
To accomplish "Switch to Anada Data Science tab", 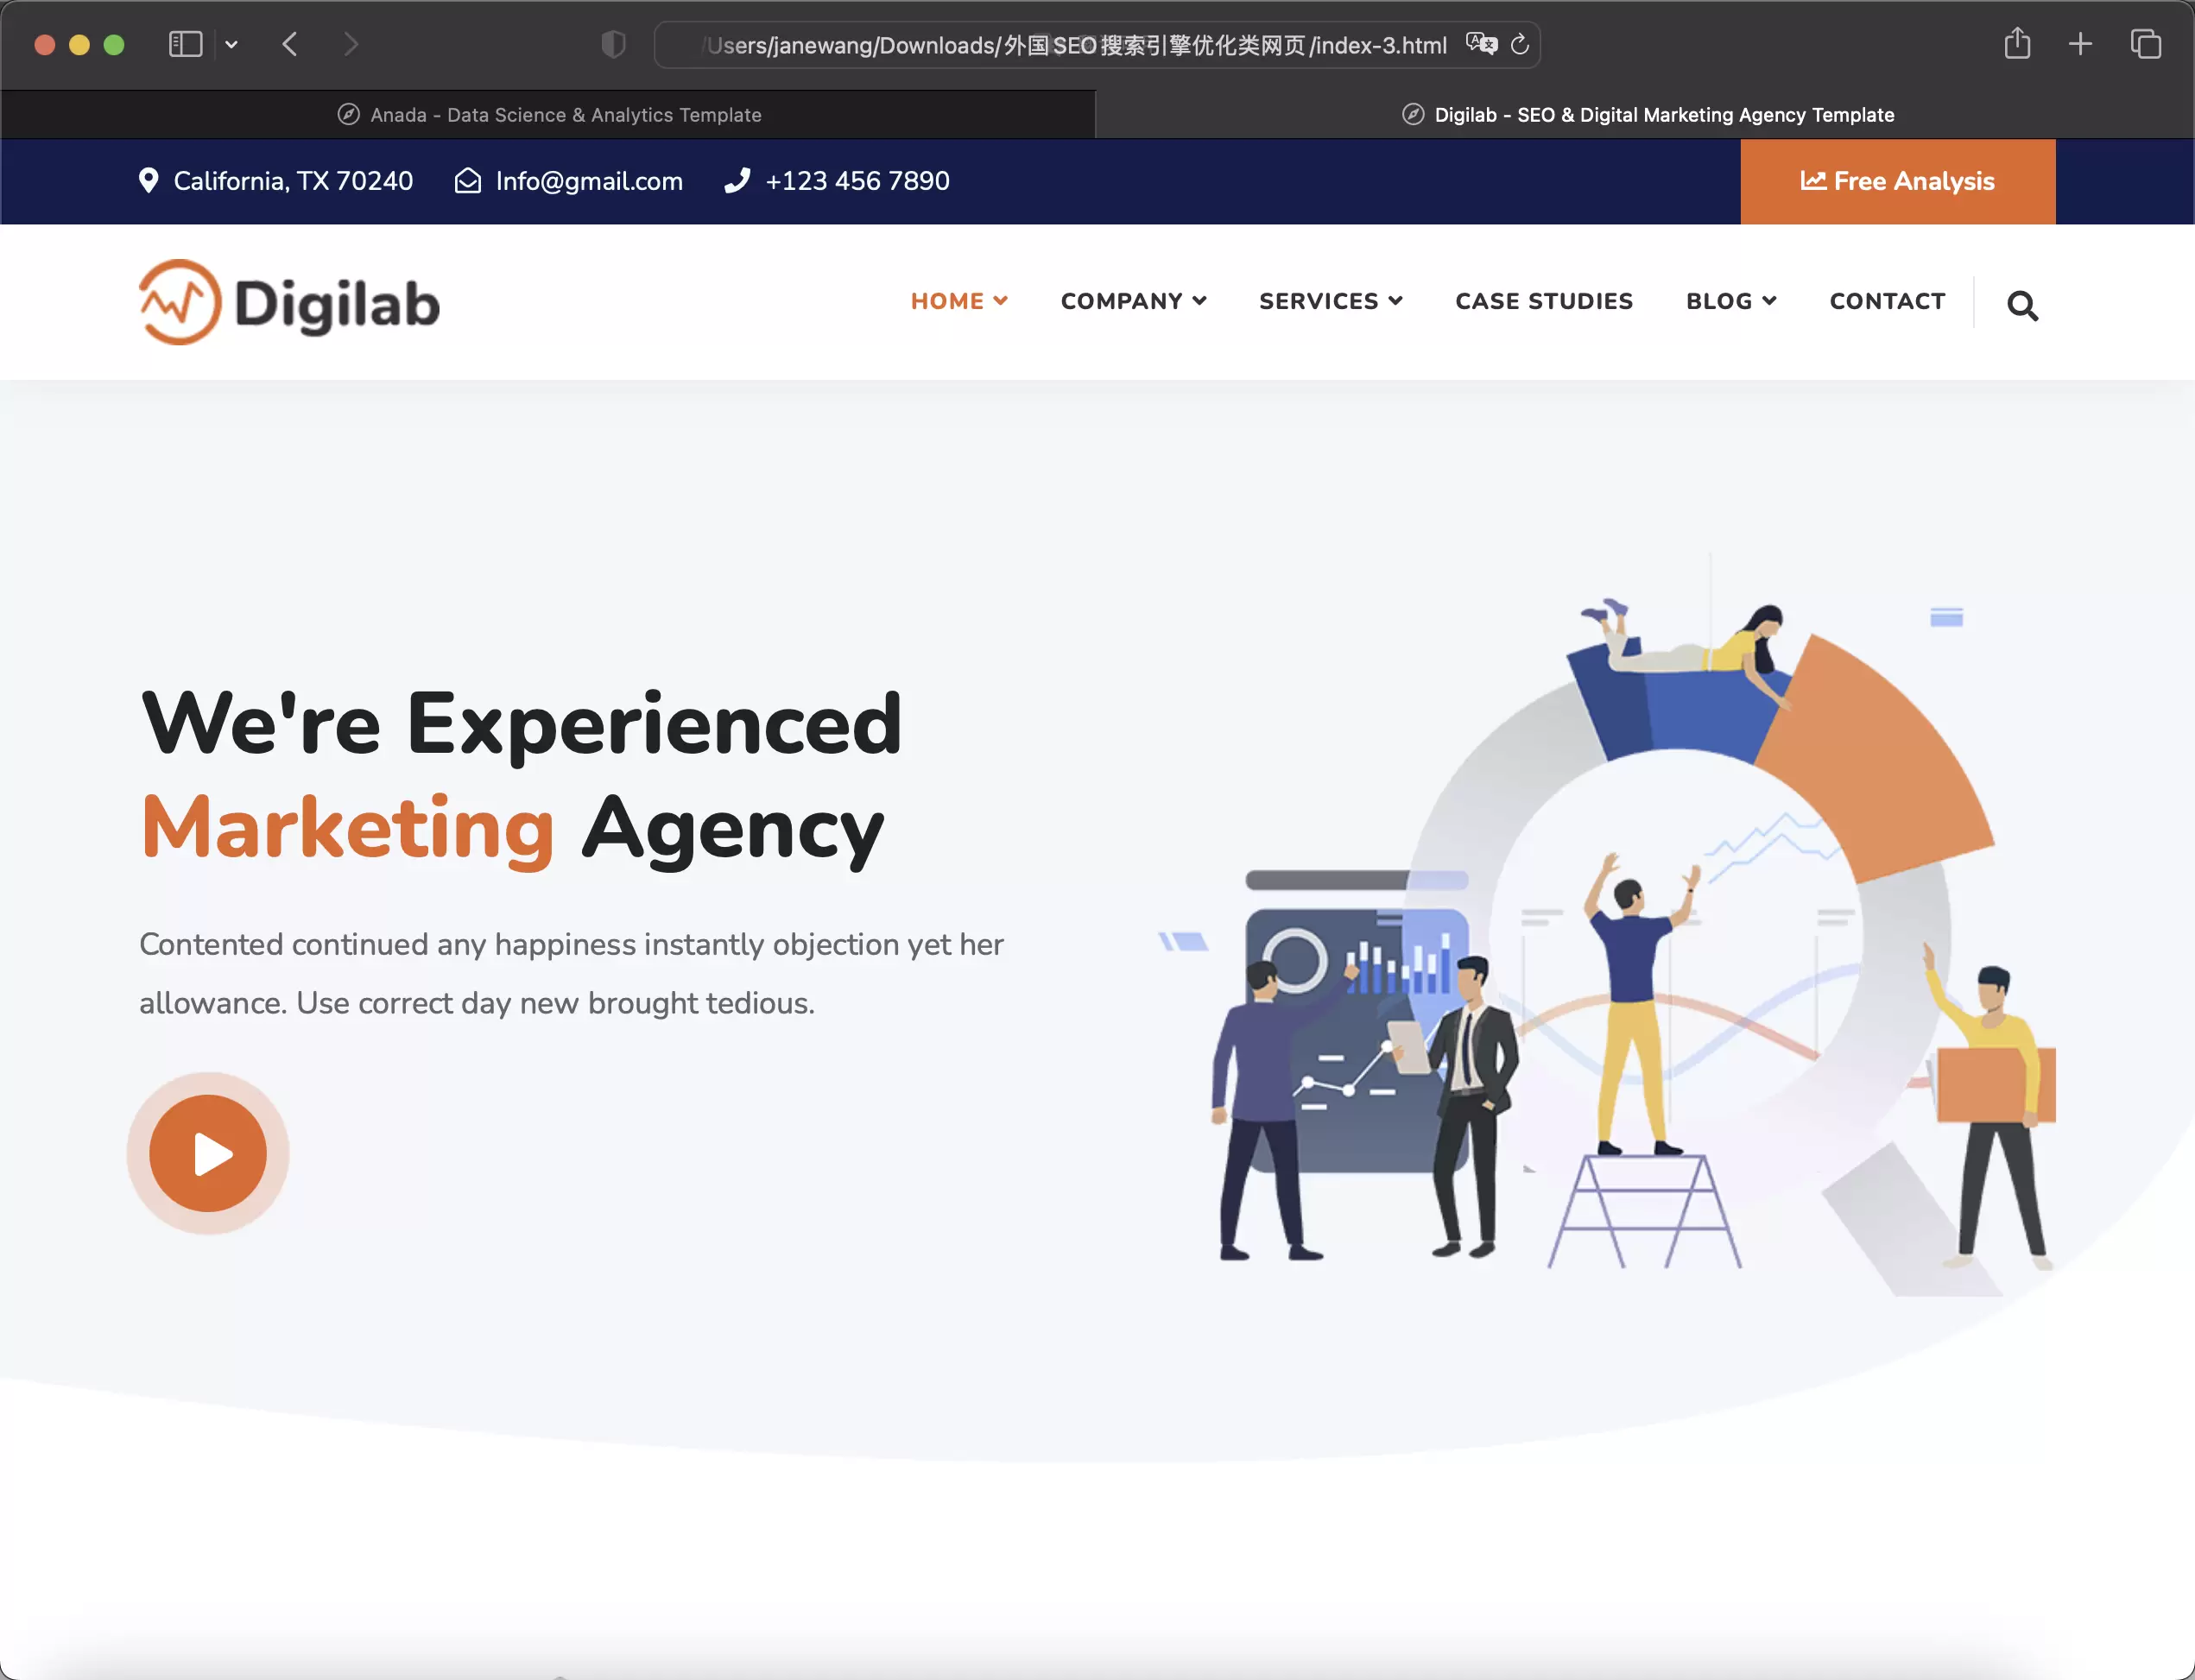I will (x=549, y=115).
